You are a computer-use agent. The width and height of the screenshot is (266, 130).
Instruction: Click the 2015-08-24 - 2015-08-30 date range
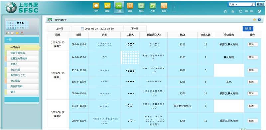coord(99,29)
